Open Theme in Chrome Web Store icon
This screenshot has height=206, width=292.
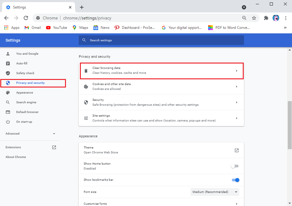pos(236,150)
